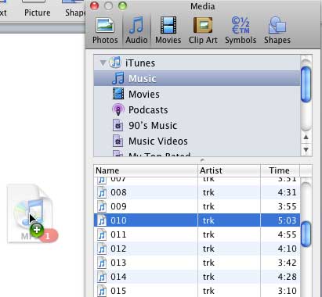322x297 pixels.
Task: Select iTunes library in source list
Action: point(197,63)
